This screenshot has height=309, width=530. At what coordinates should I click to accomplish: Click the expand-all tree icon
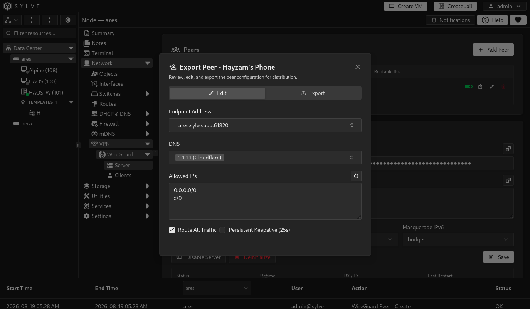tap(32, 20)
